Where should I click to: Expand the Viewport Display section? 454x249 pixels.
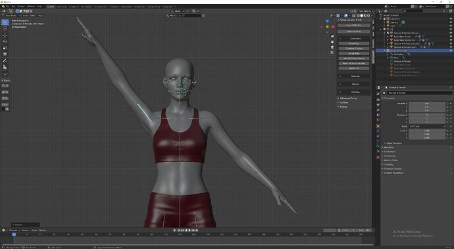(x=392, y=169)
